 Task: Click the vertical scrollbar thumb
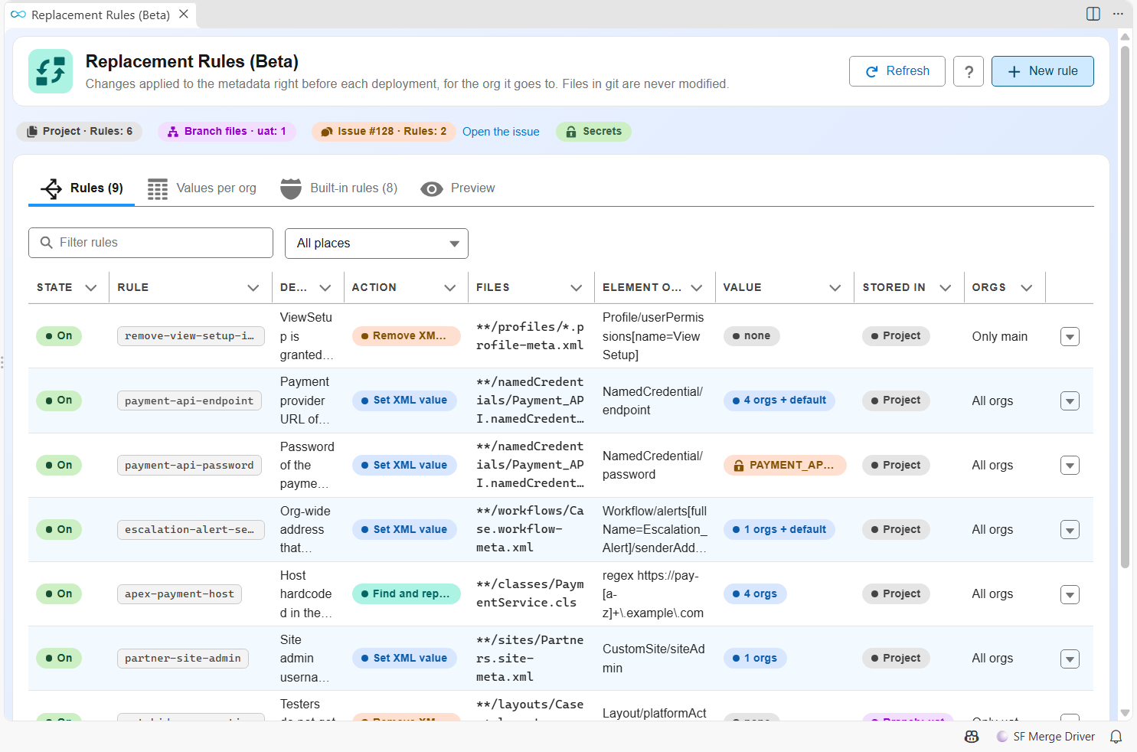[1125, 306]
